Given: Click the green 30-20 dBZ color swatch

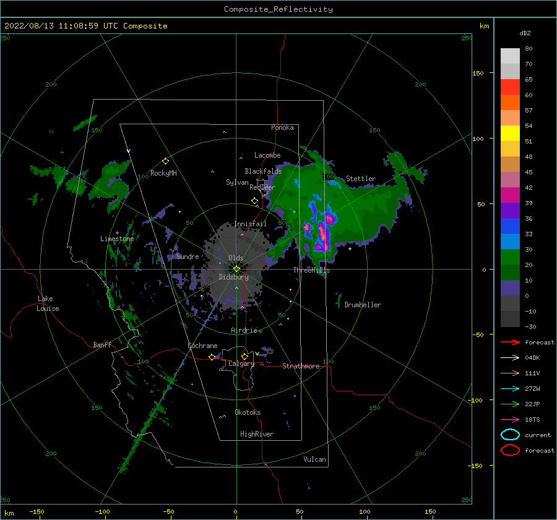Looking at the screenshot, I should tap(510, 257).
